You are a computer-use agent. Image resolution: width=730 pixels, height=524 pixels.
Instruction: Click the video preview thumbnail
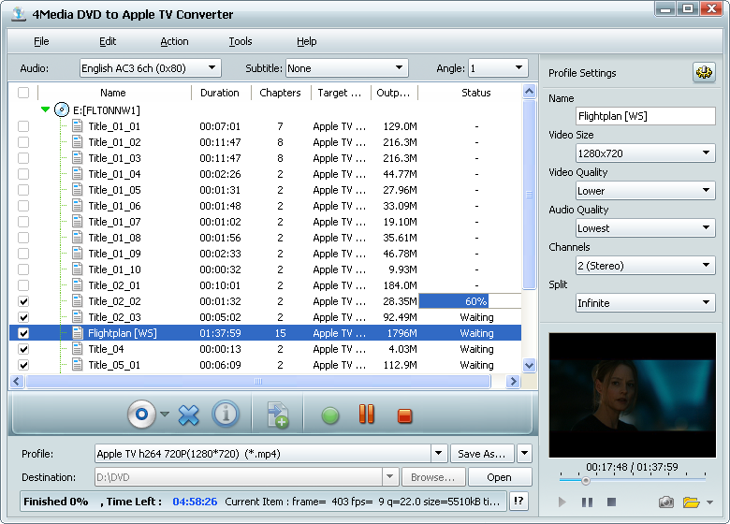click(x=633, y=395)
